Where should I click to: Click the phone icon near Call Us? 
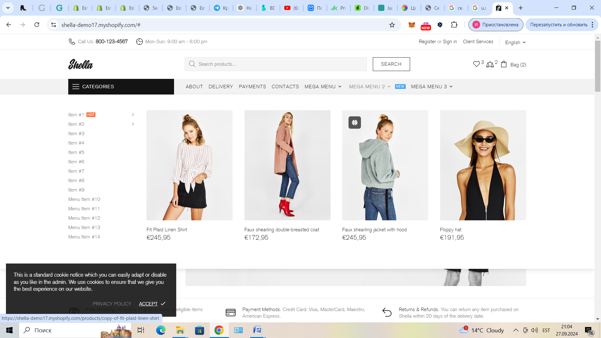click(x=72, y=42)
